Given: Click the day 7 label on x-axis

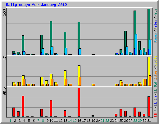Looking at the screenshot, I should 38,121.
